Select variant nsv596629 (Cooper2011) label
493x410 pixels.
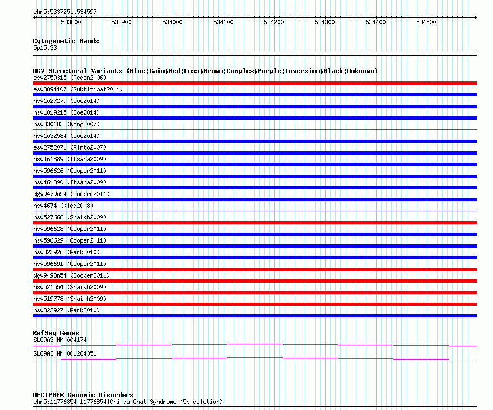pyautogui.click(x=70, y=240)
